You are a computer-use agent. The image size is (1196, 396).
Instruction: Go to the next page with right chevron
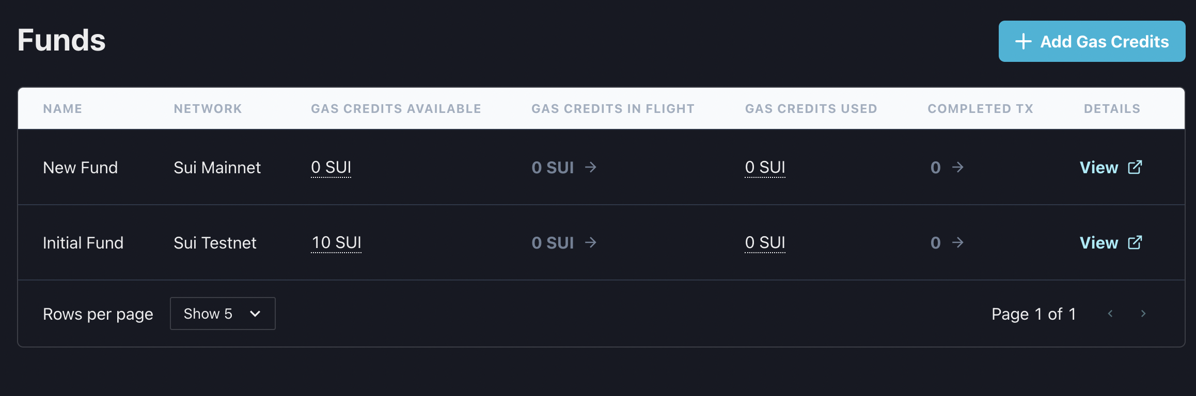click(1143, 313)
